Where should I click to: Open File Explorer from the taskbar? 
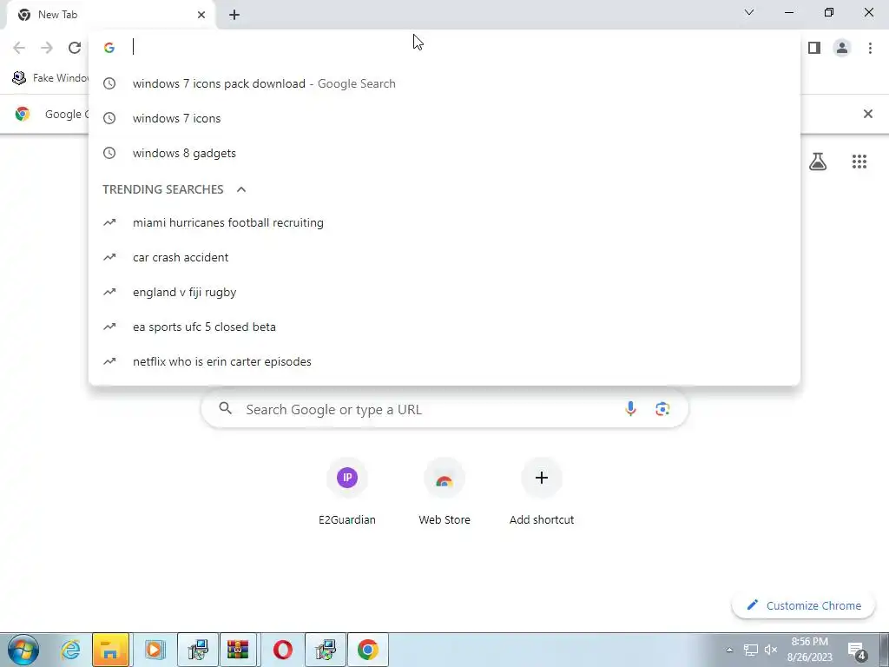[x=111, y=650]
